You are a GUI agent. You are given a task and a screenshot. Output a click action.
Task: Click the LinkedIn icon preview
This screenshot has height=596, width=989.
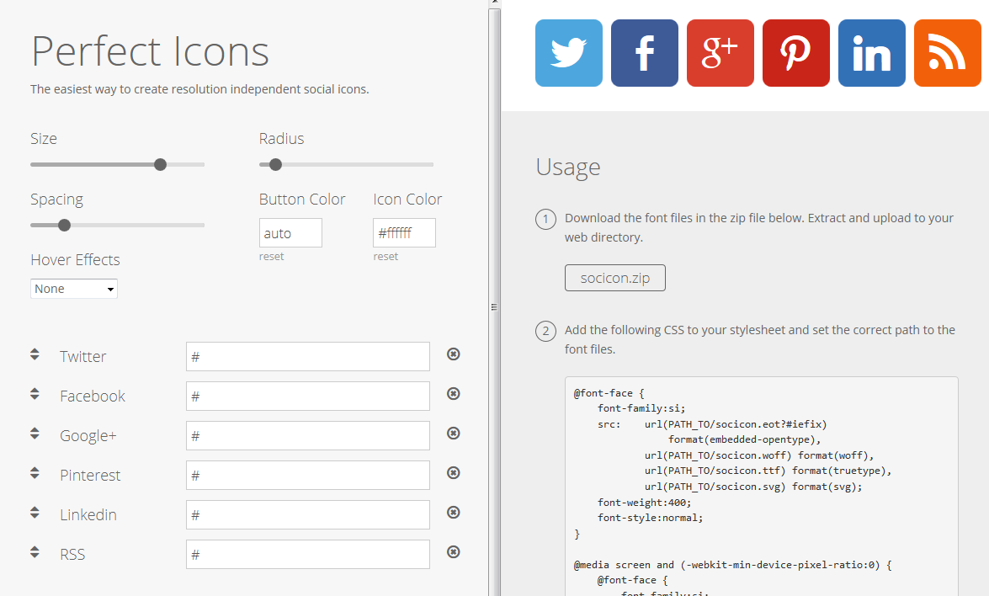click(x=871, y=52)
